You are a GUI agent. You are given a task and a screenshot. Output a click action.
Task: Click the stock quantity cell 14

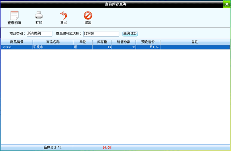(x=102, y=47)
